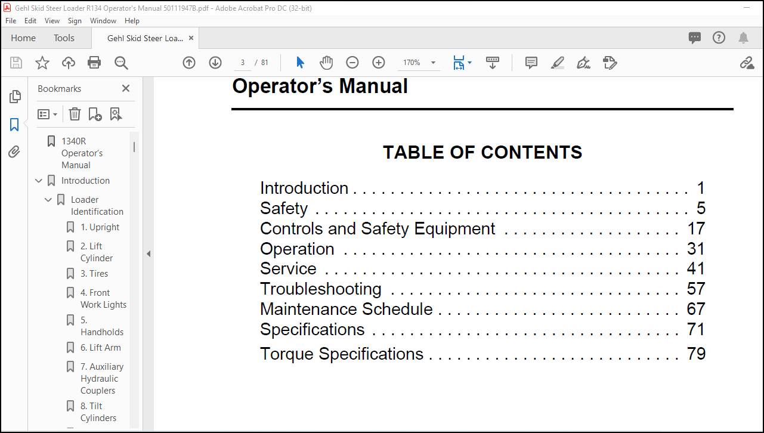Open the Window menu

coord(103,20)
